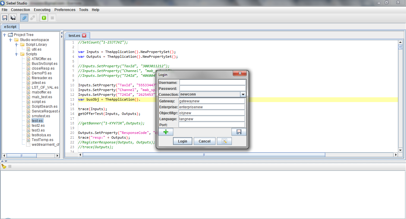
Task: Click the Connect plug icon in toolbar
Action: [x=24, y=18]
